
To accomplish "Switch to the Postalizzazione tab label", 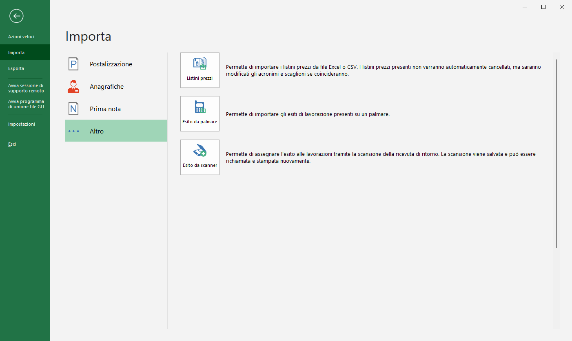I will pyautogui.click(x=111, y=64).
